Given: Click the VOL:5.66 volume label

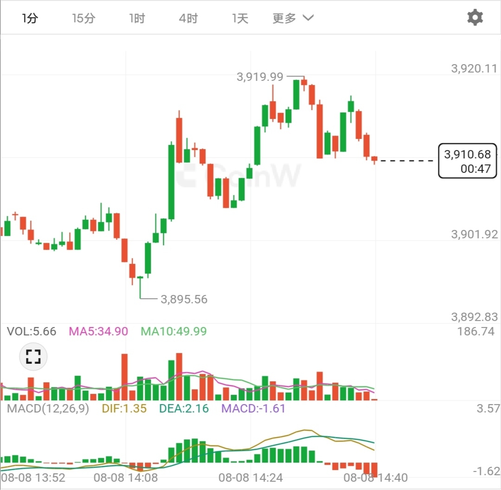Looking at the screenshot, I should (32, 331).
